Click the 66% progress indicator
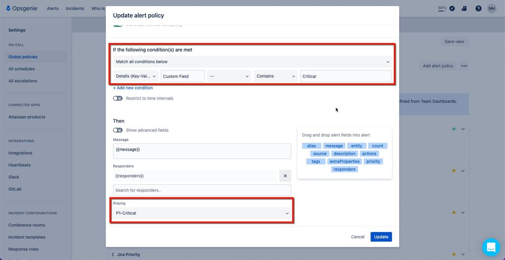Image resolution: width=505 pixels, height=260 pixels. tap(442, 8)
